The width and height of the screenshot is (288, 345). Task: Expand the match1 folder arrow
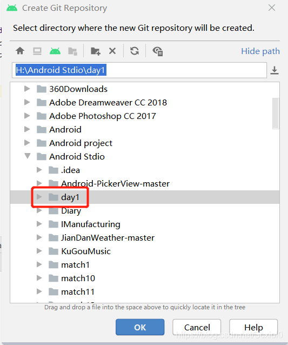(39, 264)
